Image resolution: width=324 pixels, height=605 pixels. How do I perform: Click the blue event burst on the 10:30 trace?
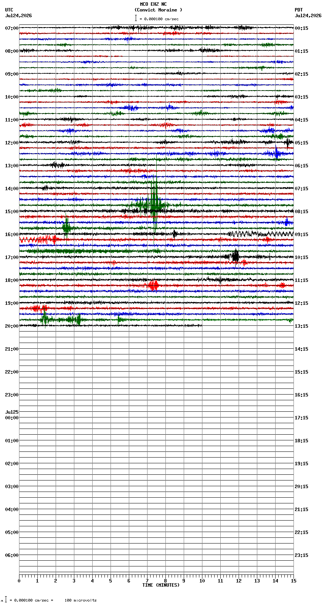(x=132, y=108)
